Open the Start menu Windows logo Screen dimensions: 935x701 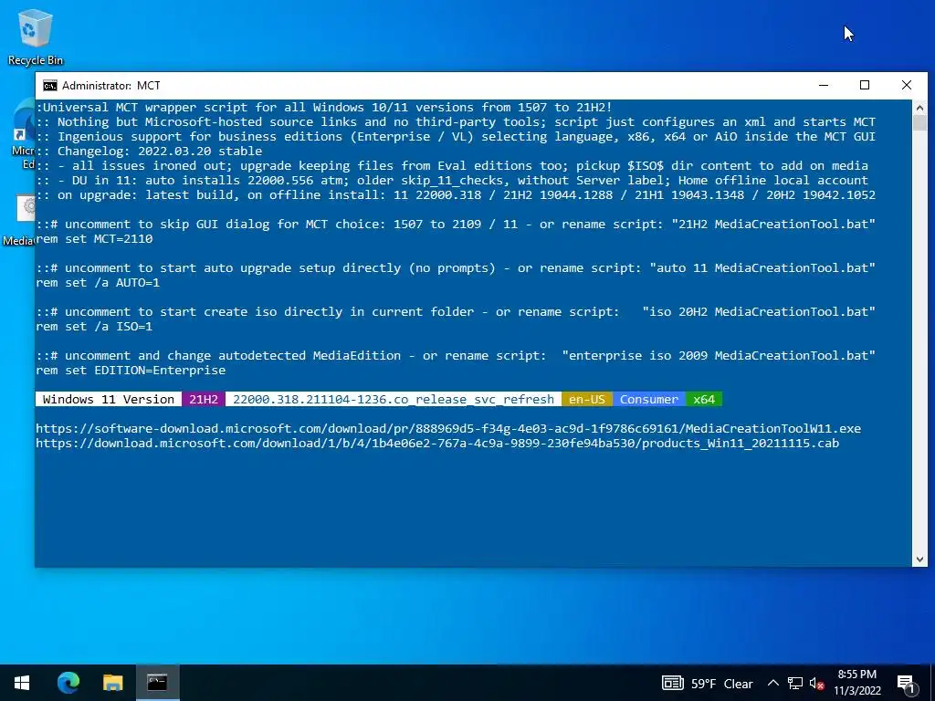(x=22, y=683)
